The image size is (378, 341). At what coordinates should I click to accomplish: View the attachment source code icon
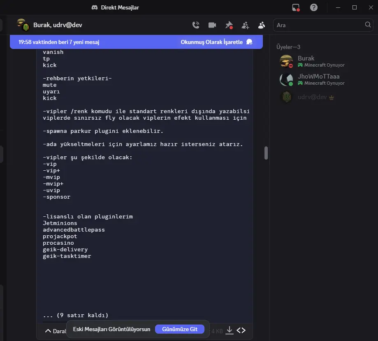tap(241, 330)
